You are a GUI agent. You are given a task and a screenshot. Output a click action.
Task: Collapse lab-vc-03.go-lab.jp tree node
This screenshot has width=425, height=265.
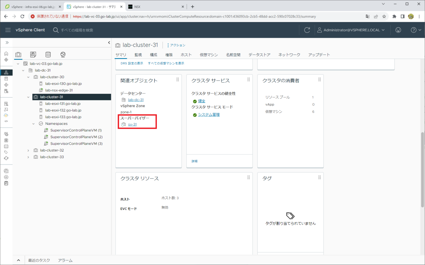[18, 64]
